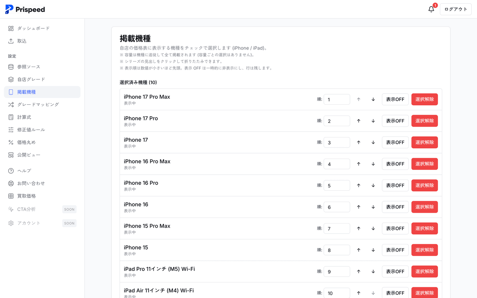This screenshot has width=477, height=298.
Task: Open ヘルプ in the sidebar
Action: coord(42,171)
